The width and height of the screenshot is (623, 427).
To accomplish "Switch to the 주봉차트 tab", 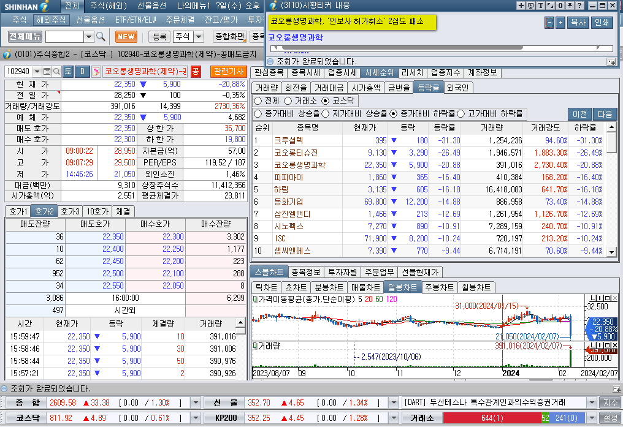I will click(439, 287).
